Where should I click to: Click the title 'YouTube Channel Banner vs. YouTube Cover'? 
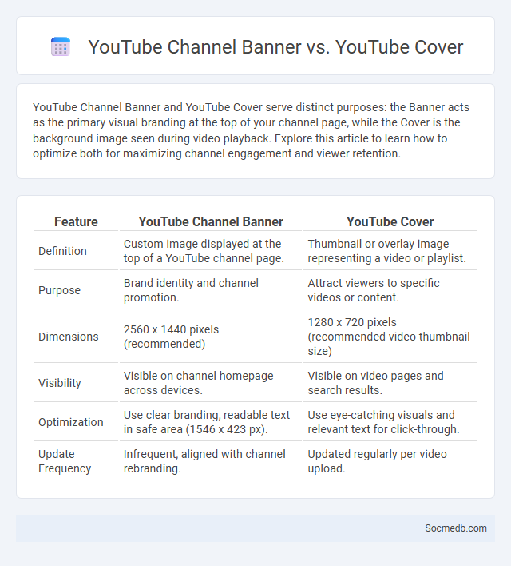275,47
